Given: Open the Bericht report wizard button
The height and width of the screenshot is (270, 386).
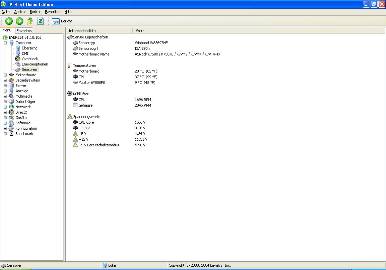Looking at the screenshot, I should click(62, 21).
